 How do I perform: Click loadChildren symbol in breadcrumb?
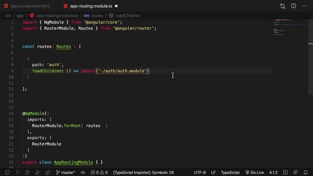tap(128, 16)
